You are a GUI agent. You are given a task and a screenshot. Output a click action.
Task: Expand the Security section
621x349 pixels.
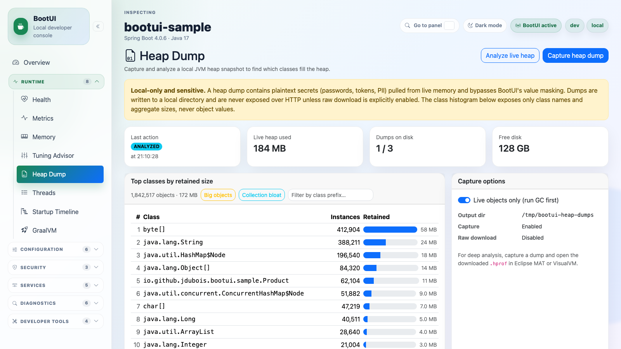coord(56,267)
